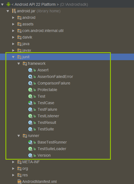Click the Protectable interface icon

click(x=30, y=90)
